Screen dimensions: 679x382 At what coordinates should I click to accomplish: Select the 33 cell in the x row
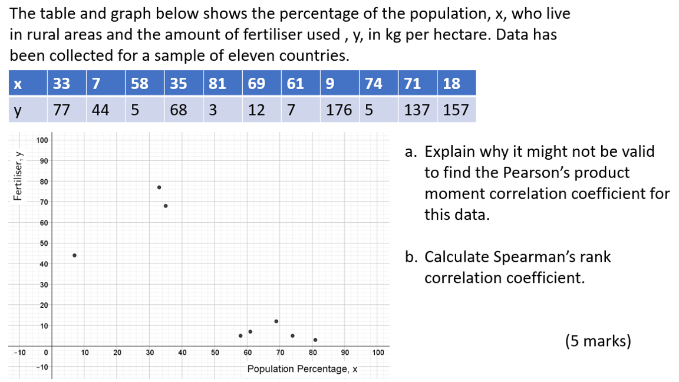pos(61,84)
